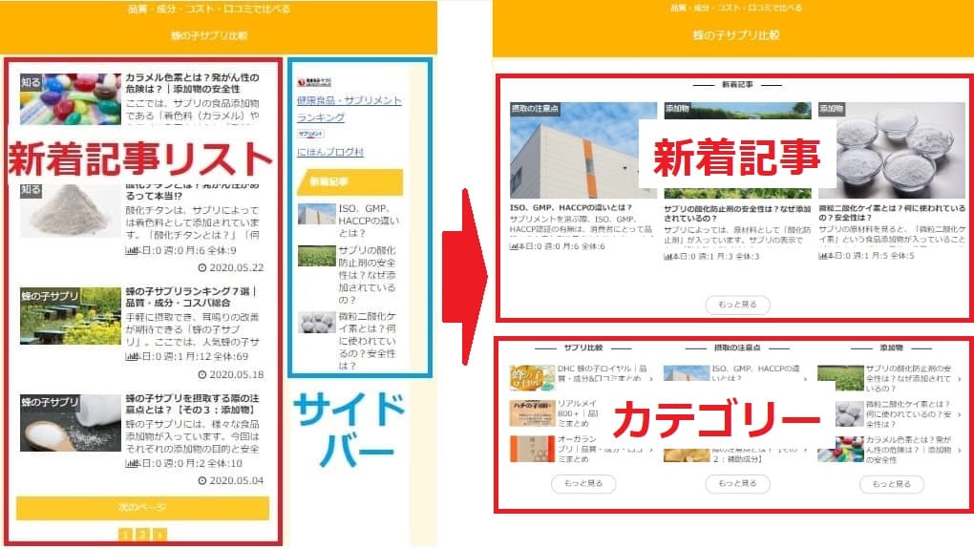This screenshot has width=974, height=549.
Task: Select the 知る tag on the pills thumbnail
Action: (31, 82)
